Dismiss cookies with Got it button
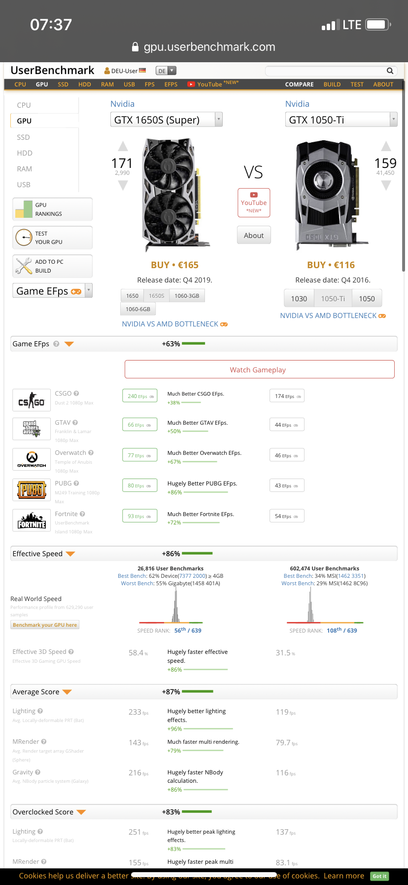The image size is (408, 885). tap(379, 876)
